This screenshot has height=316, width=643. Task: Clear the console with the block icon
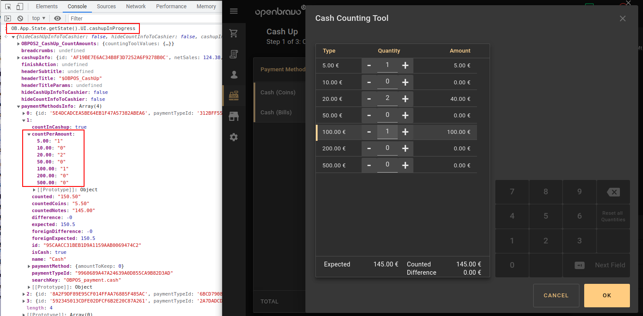point(20,18)
